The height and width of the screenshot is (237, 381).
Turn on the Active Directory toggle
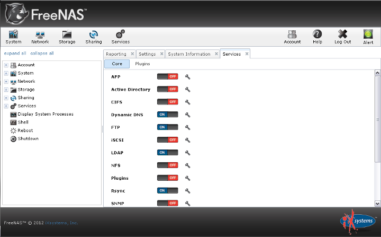pyautogui.click(x=168, y=89)
